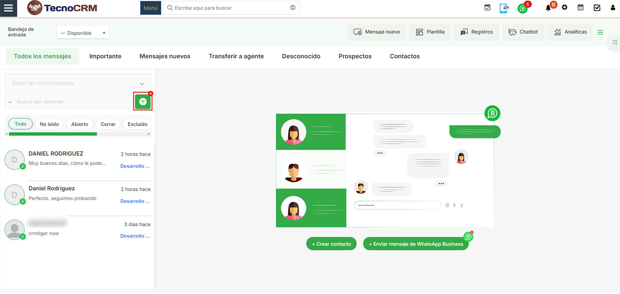Open the tasks checkmark icon
Screen dimensions: 620x294
pos(597,8)
